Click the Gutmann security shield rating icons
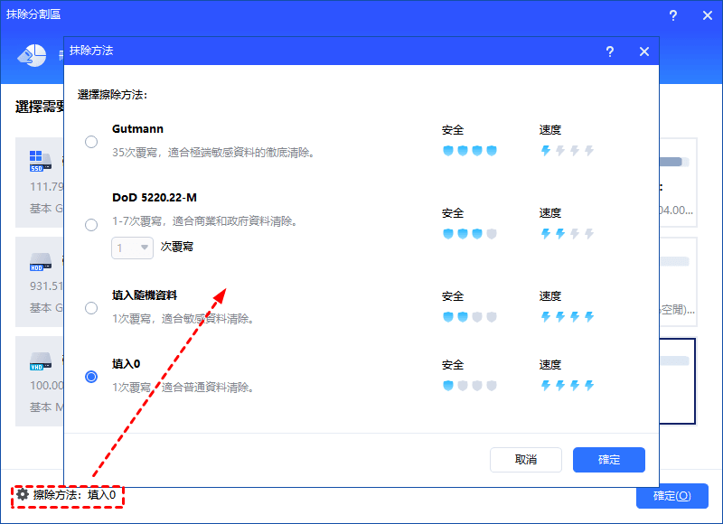 pyautogui.click(x=470, y=151)
